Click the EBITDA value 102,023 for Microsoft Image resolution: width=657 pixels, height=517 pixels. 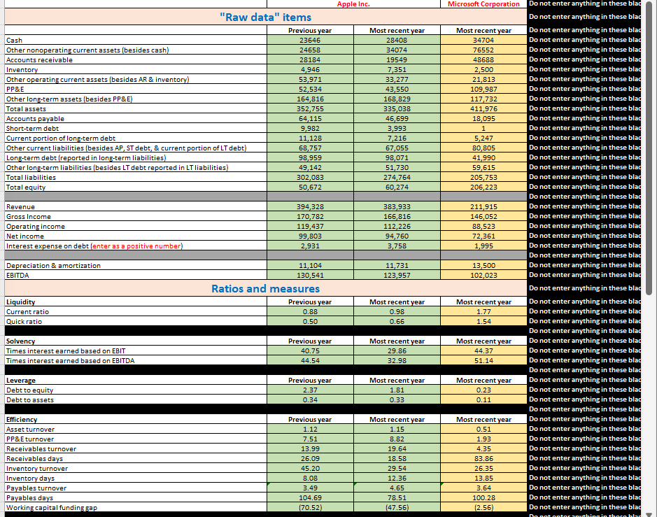[x=483, y=275]
